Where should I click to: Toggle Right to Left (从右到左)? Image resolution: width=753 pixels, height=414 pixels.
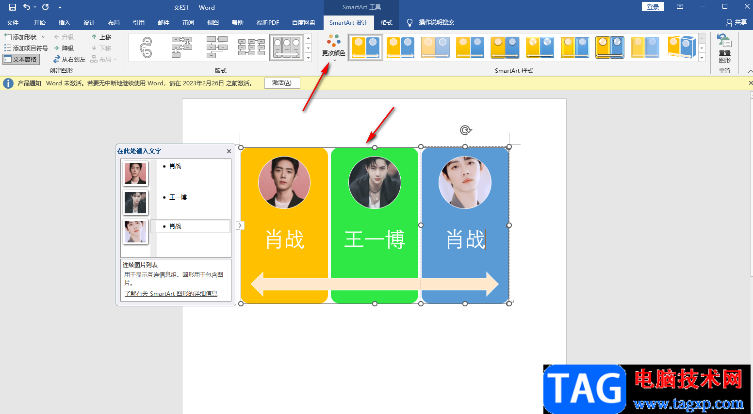click(69, 59)
